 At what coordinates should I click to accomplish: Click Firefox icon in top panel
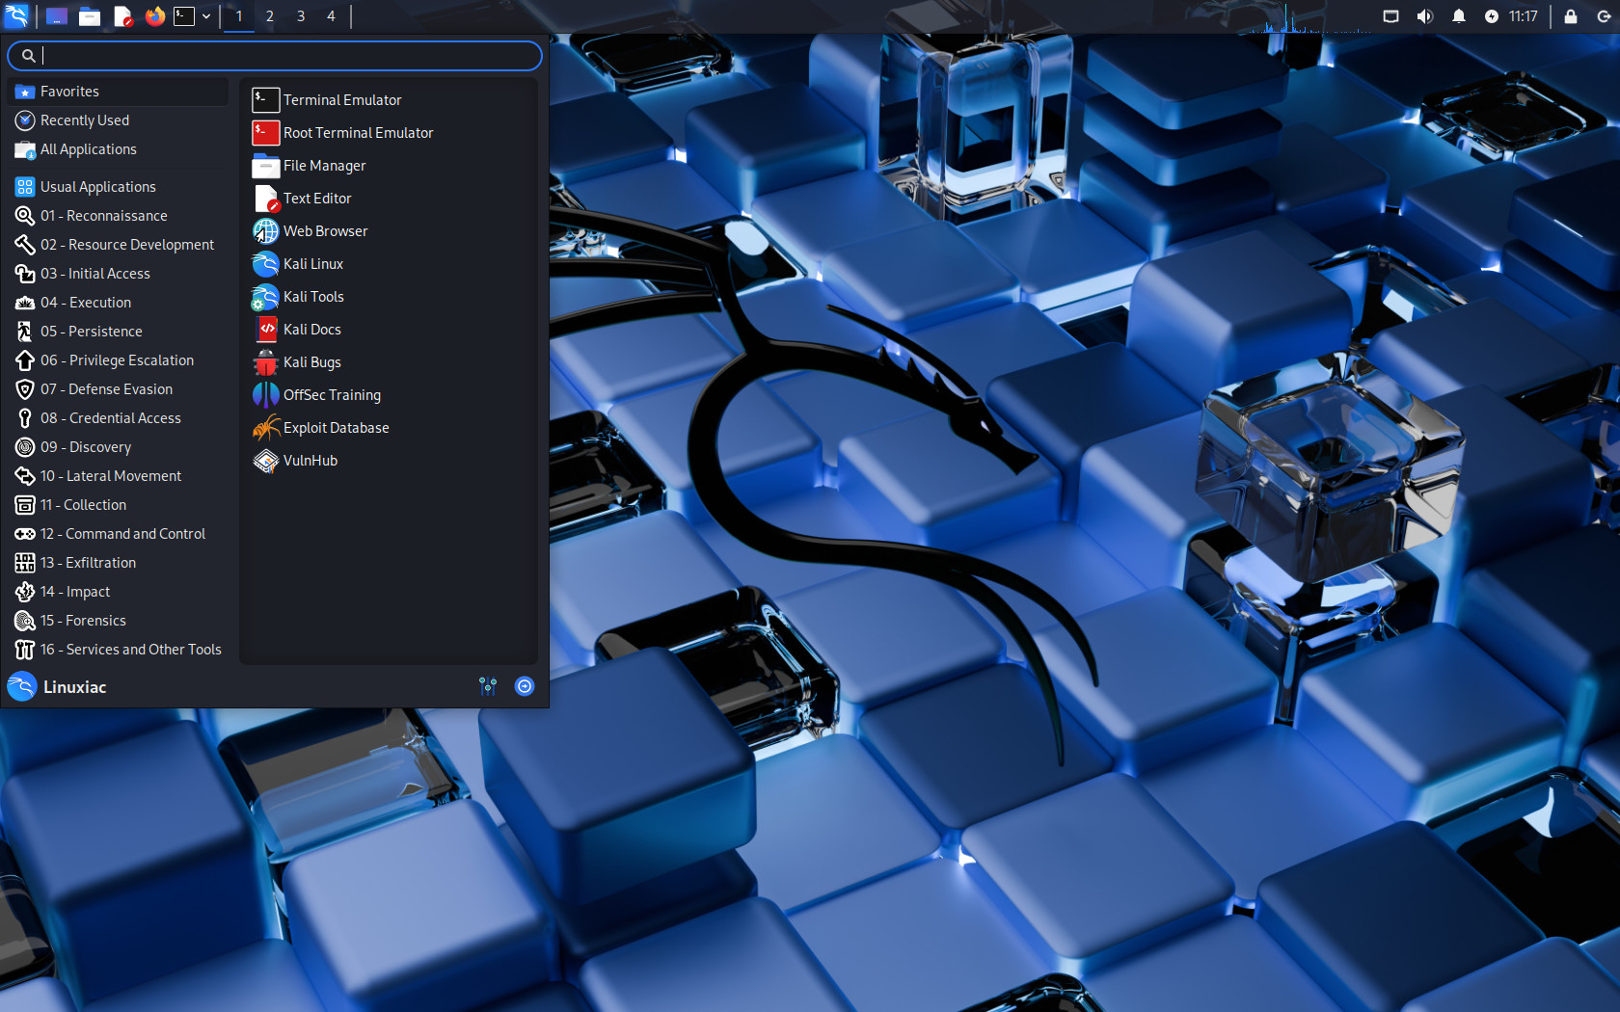[x=154, y=16]
